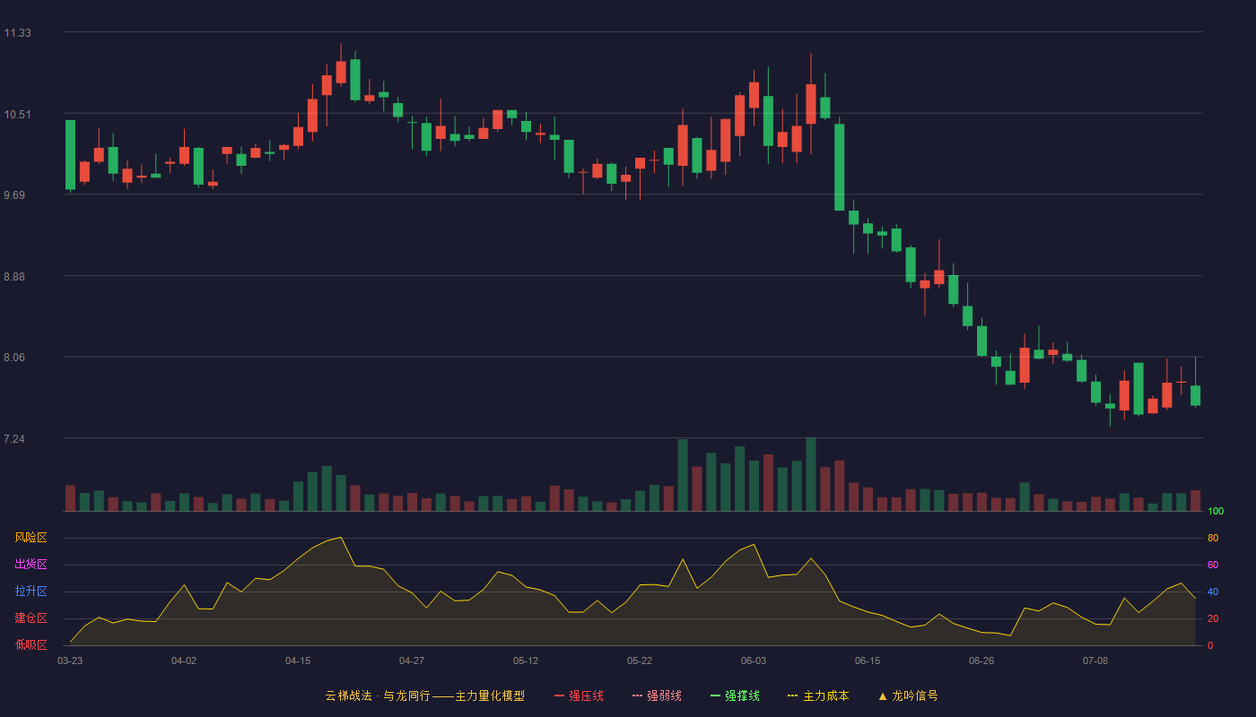Toggle 主力成本 legend label

(825, 695)
